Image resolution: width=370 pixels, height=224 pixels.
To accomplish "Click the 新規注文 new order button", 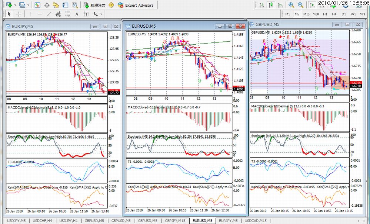I will pos(94,5).
